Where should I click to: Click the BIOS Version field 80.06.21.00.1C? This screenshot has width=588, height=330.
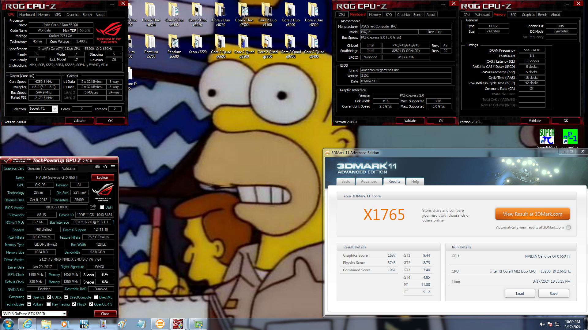[x=57, y=207]
